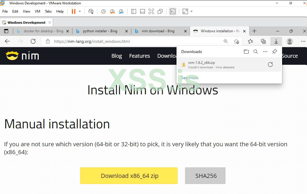Viewport: 307px width, 194px height.
Task: Open the VMware snapshot manager
Action: click(121, 11)
